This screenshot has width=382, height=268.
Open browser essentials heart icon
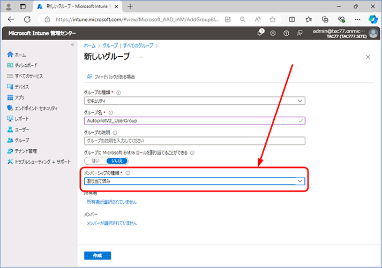(x=341, y=19)
